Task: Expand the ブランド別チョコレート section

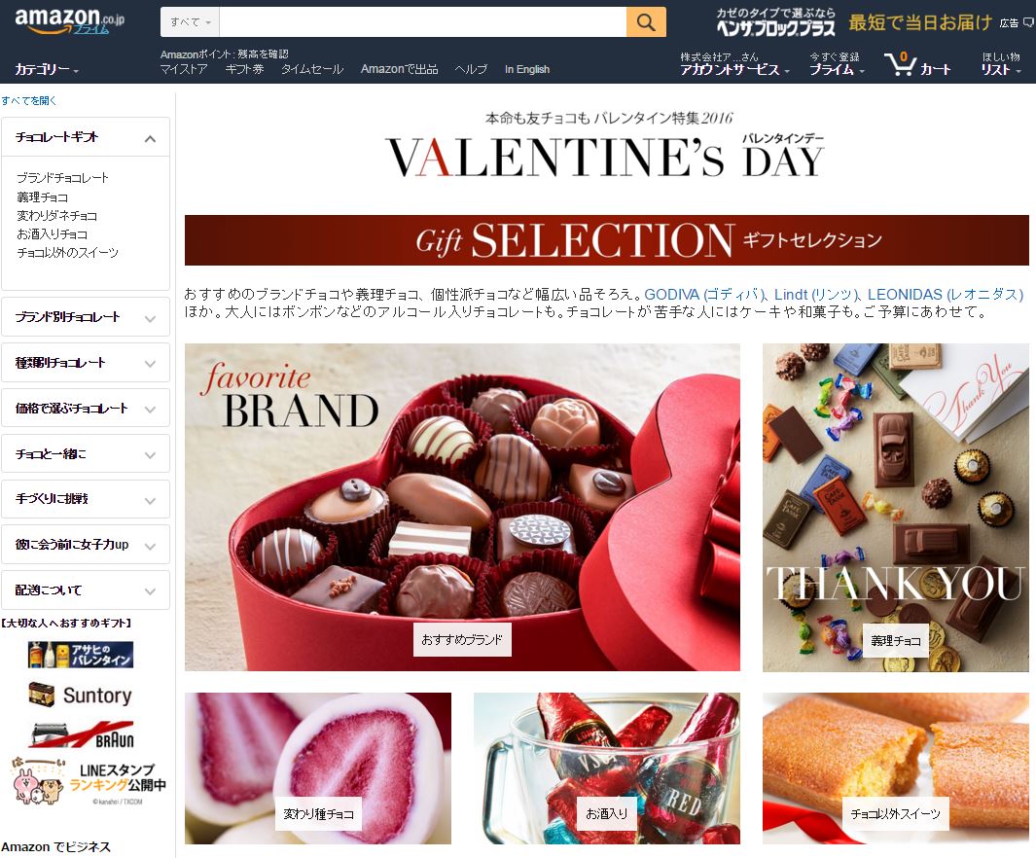Action: tap(86, 317)
